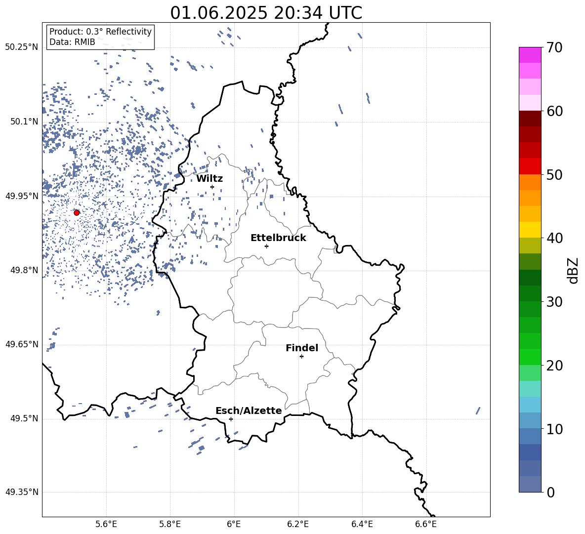Click the light blue colorbar segment near 14
Image resolution: width=585 pixels, height=534 pixels.
tap(530, 405)
